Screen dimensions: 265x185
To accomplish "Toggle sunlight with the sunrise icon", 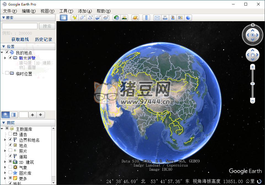I will [x=125, y=17].
